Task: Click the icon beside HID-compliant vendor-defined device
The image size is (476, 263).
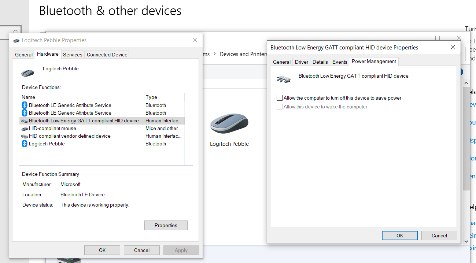Action: pyautogui.click(x=25, y=136)
